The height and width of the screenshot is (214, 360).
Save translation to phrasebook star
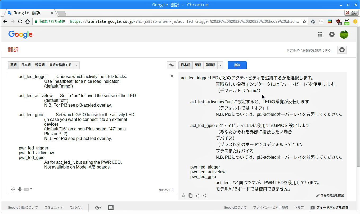[183, 195]
